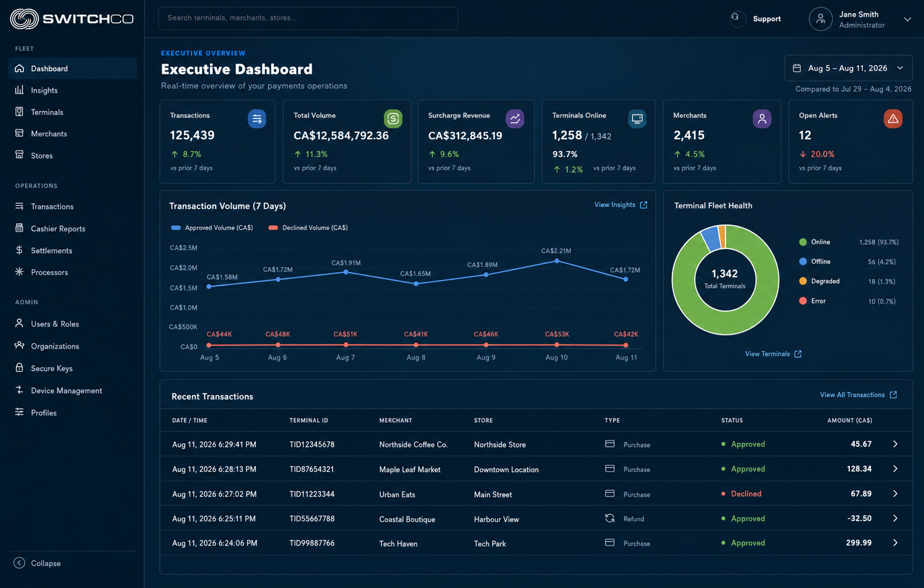Click the TERMINAL ID column header
Screen dimensions: 924x588
click(309, 421)
